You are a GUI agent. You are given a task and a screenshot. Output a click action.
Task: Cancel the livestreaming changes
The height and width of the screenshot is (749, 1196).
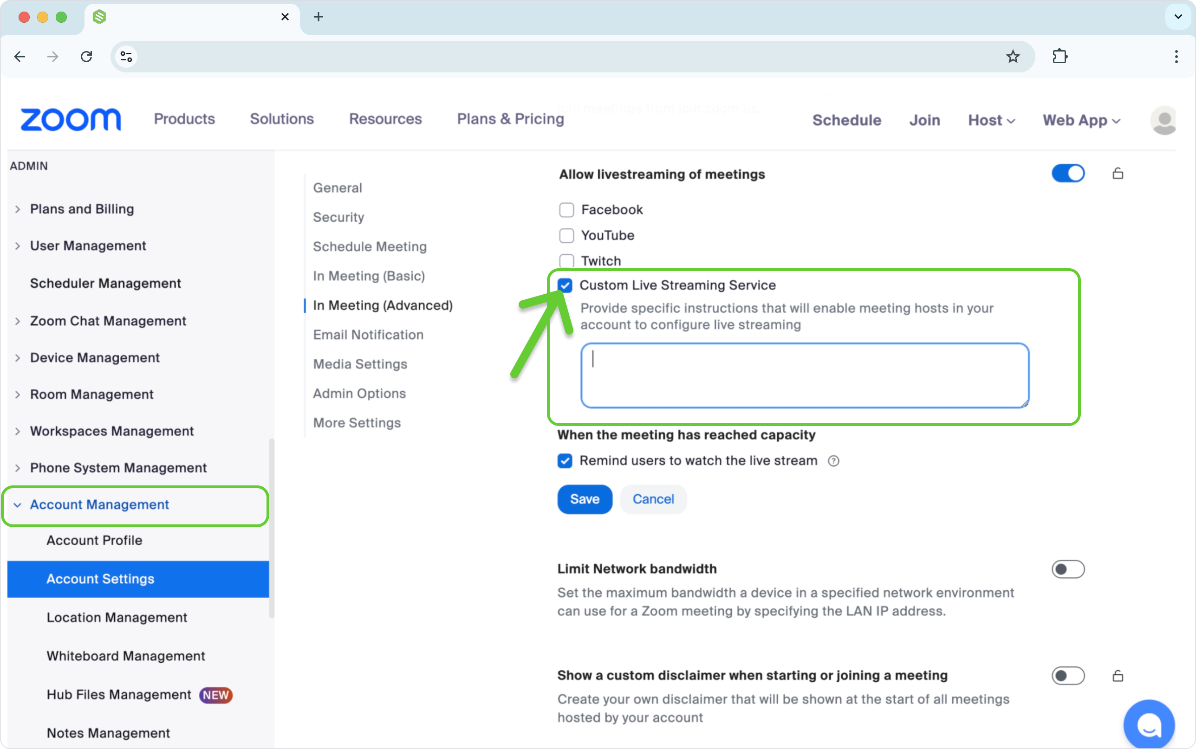[653, 499]
